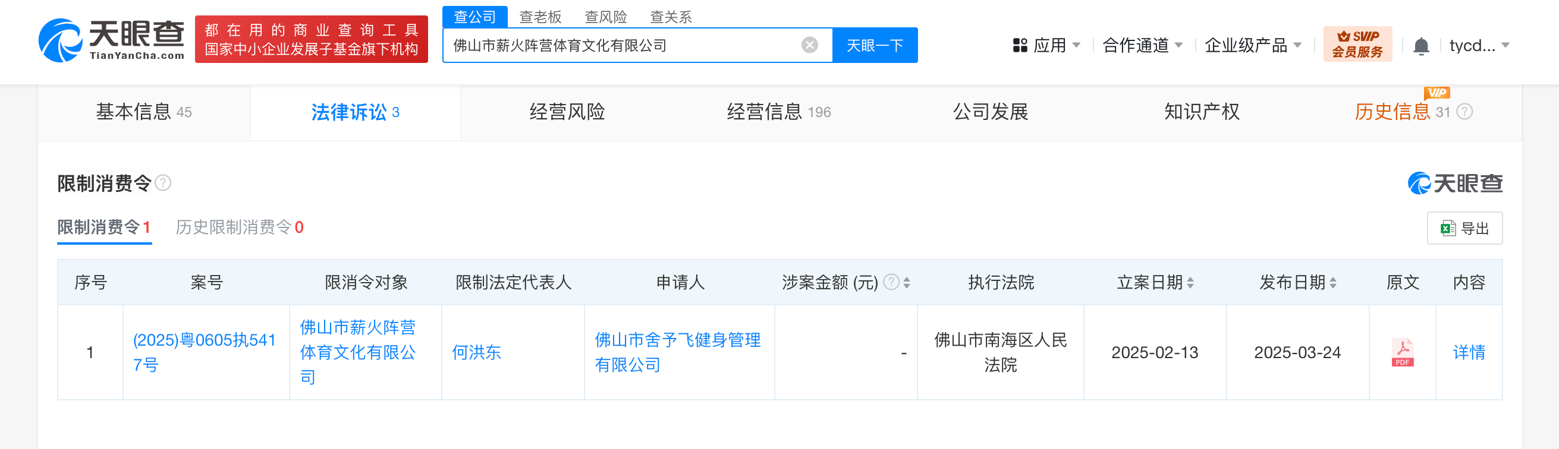
Task: Open the PDF original document
Action: (x=1401, y=352)
